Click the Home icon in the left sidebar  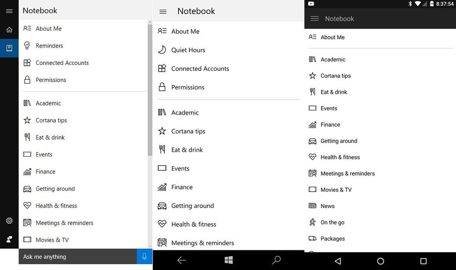pyautogui.click(x=9, y=29)
